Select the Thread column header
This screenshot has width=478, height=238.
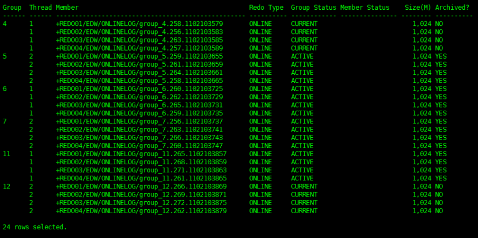(40, 7)
